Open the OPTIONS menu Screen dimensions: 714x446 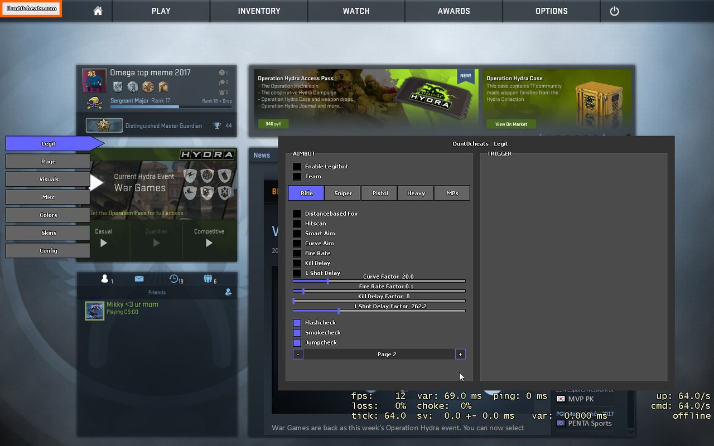(552, 11)
